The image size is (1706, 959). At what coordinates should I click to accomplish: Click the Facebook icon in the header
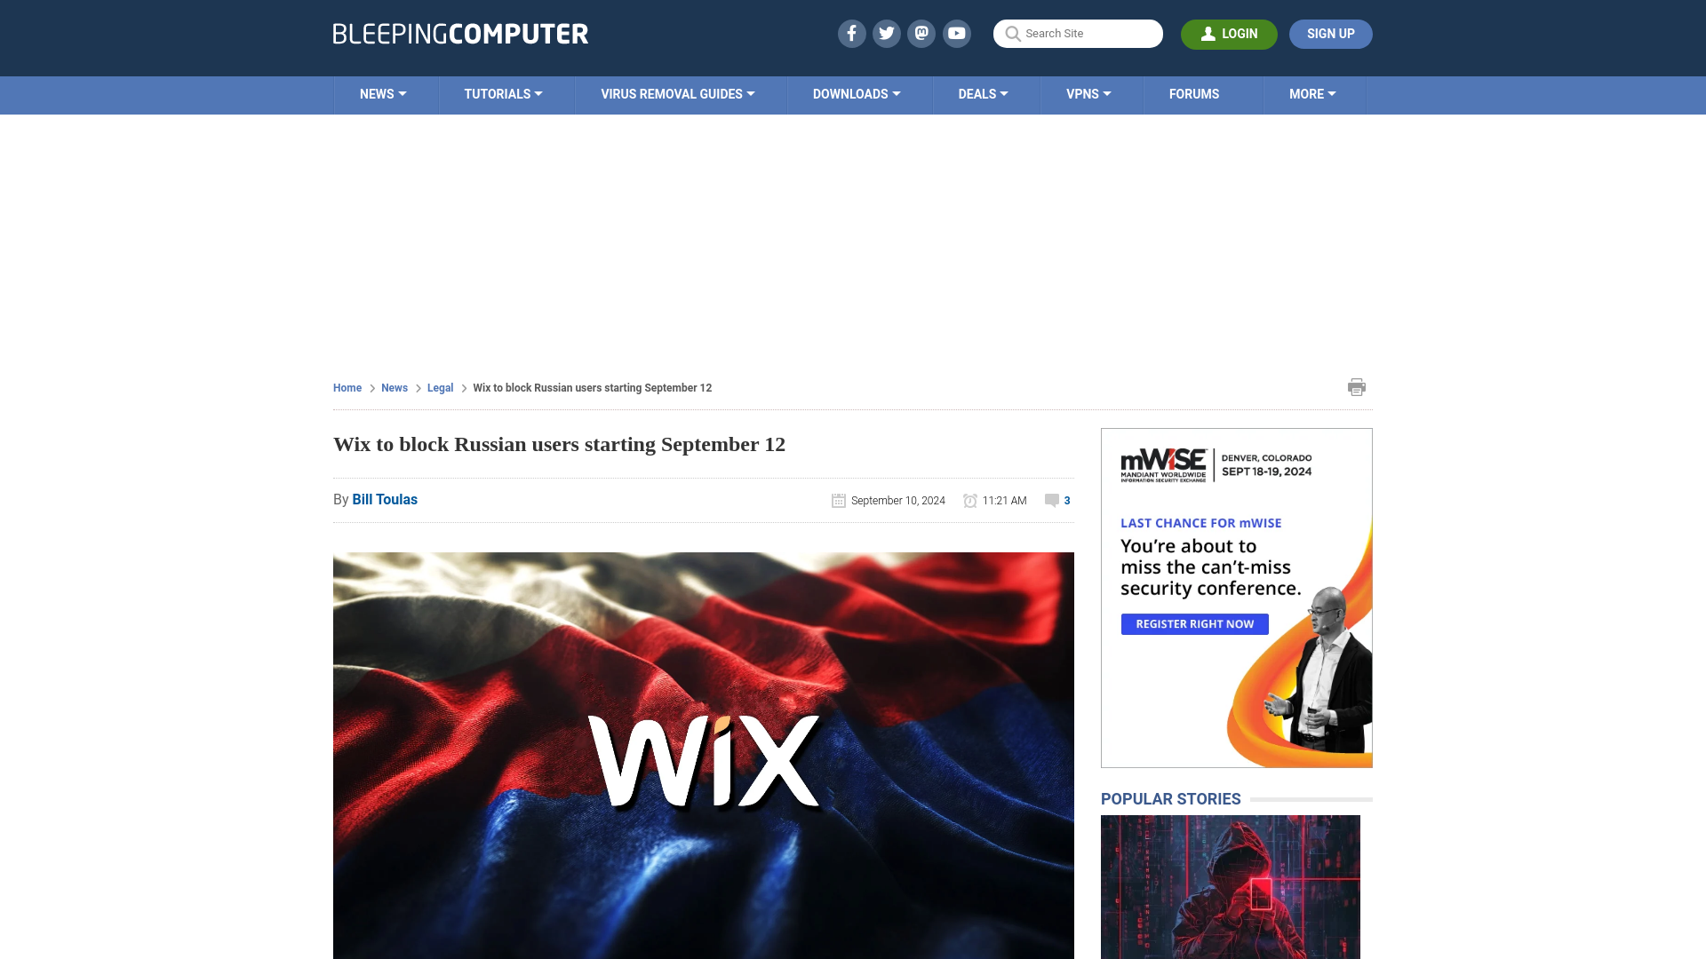[852, 33]
